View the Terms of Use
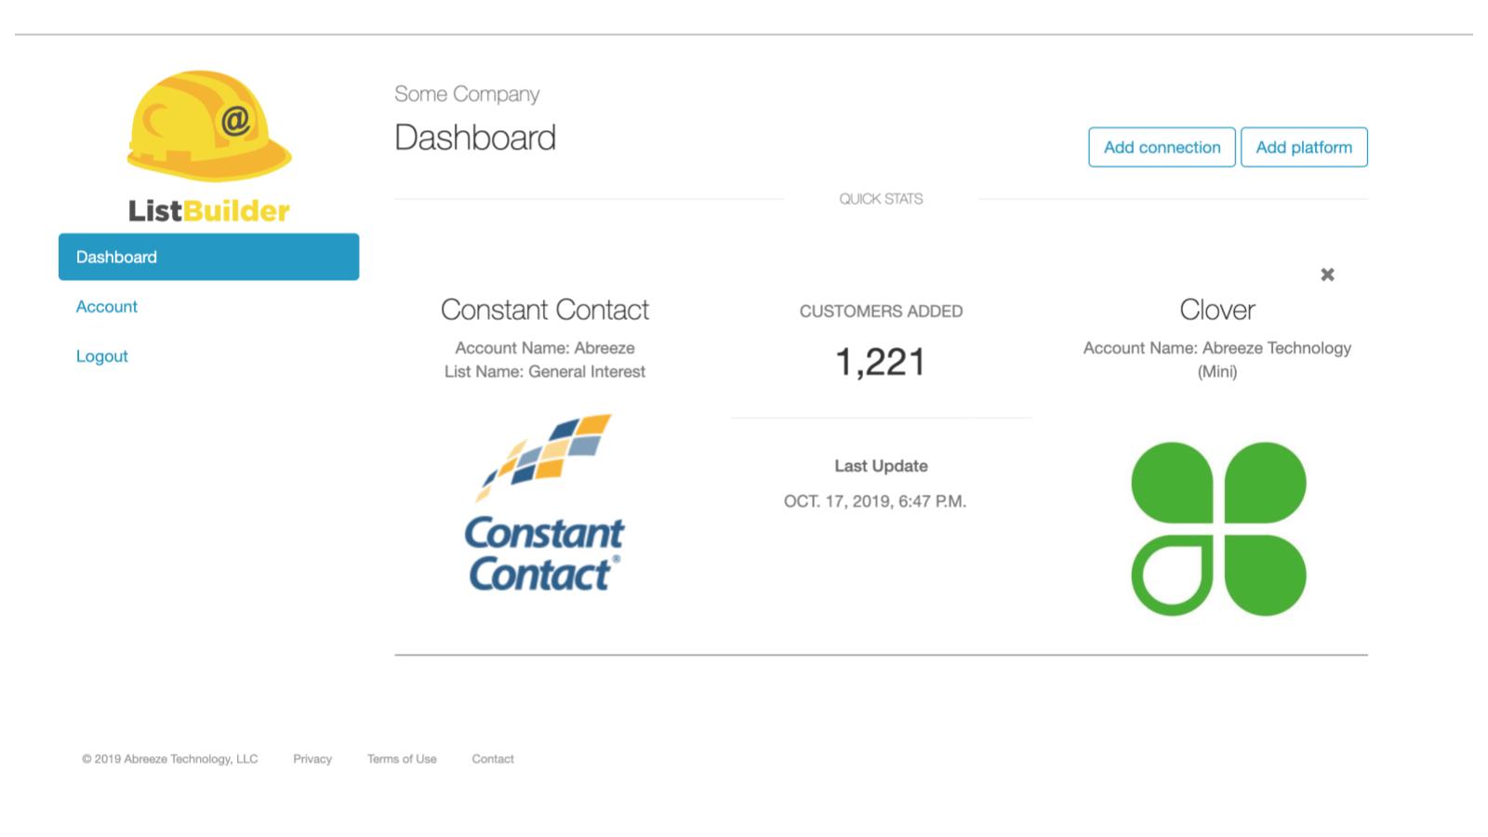This screenshot has height=837, width=1488. [402, 759]
